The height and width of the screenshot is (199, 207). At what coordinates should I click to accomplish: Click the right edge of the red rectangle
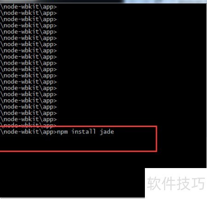point(156,139)
